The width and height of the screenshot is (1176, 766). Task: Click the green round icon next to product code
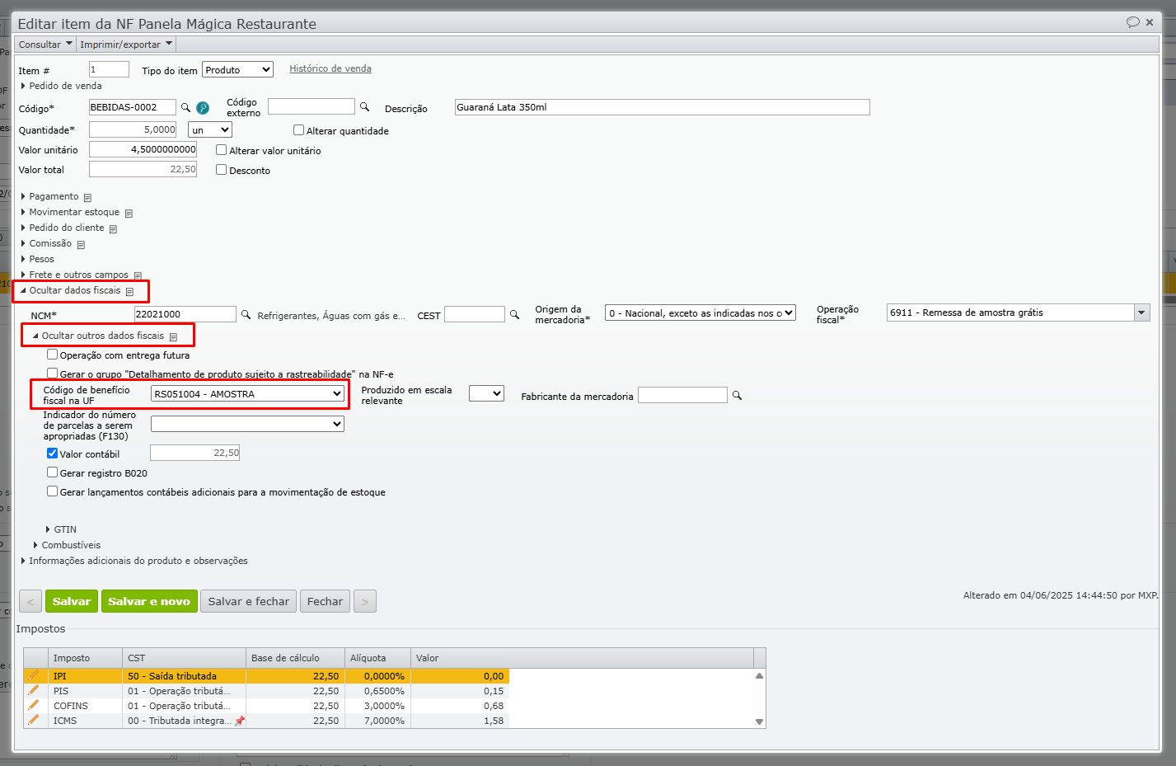(203, 108)
